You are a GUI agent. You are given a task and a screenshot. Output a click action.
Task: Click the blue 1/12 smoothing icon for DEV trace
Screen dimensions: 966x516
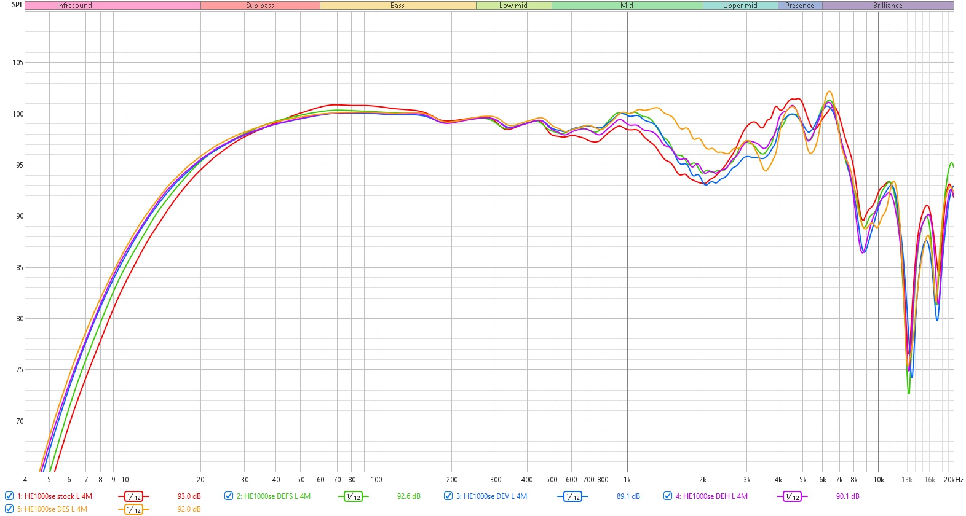tap(572, 496)
